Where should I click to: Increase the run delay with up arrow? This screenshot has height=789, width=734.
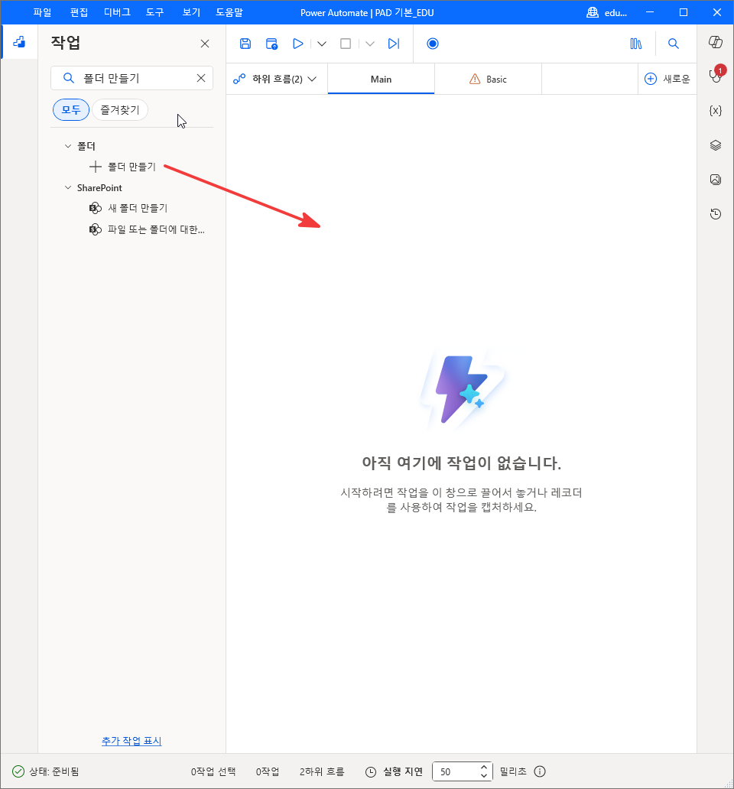(483, 768)
